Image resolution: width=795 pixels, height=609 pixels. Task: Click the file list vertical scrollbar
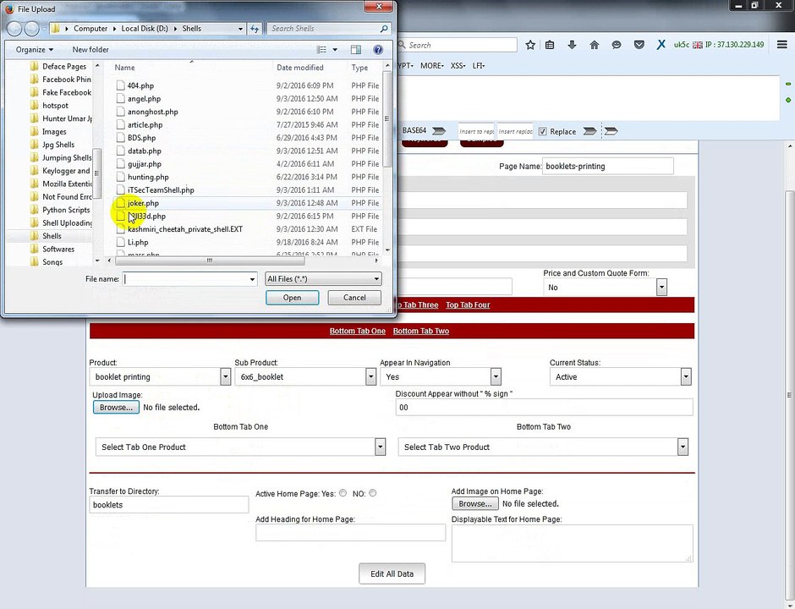click(x=387, y=119)
